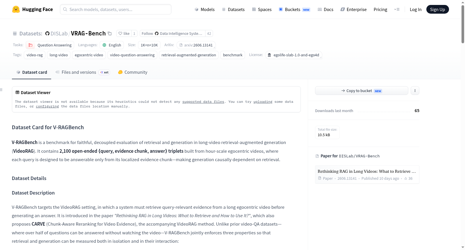This screenshot has width=465, height=250.
Task: Copy dataset name with the copy icon
Action: point(110,33)
